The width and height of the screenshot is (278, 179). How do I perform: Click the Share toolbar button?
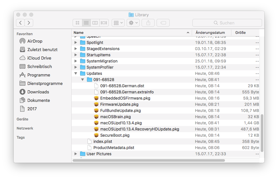tap(148, 23)
